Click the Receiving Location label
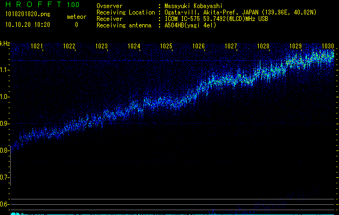Image resolution: width=339 pixels, height=215 pixels. click(x=126, y=12)
